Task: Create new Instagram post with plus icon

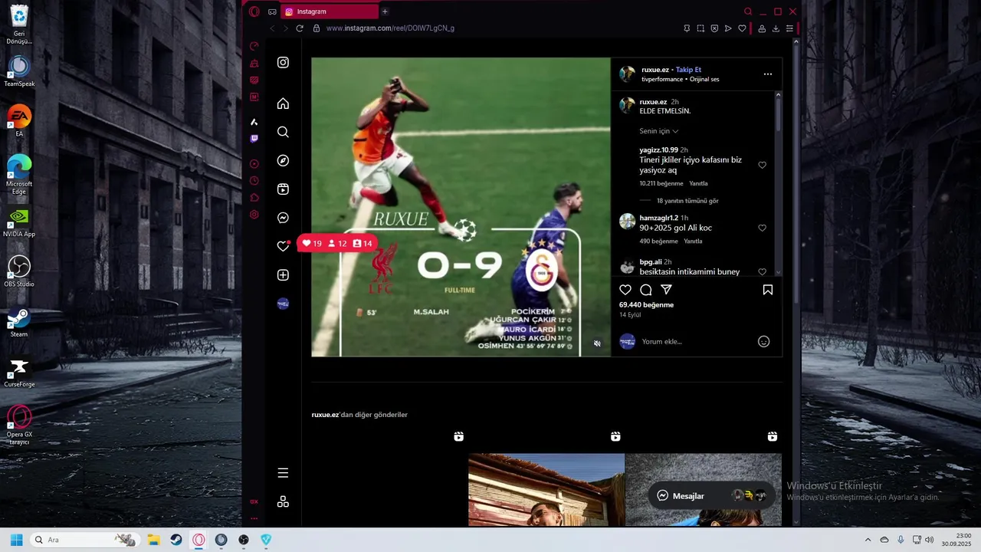Action: tap(283, 275)
